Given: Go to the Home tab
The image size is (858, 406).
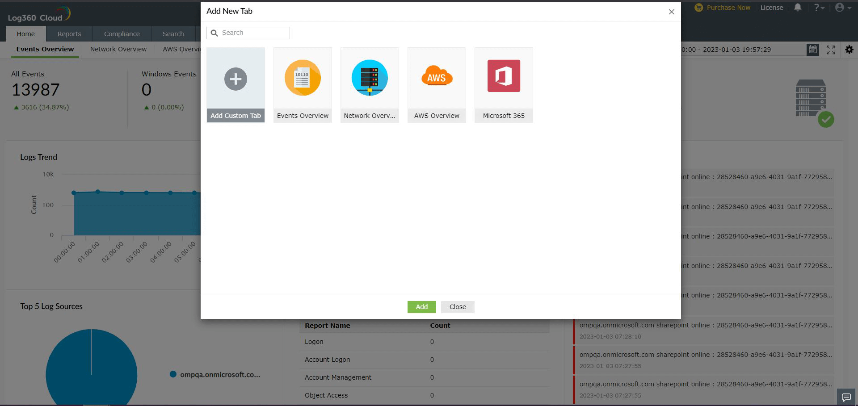Looking at the screenshot, I should (x=26, y=34).
